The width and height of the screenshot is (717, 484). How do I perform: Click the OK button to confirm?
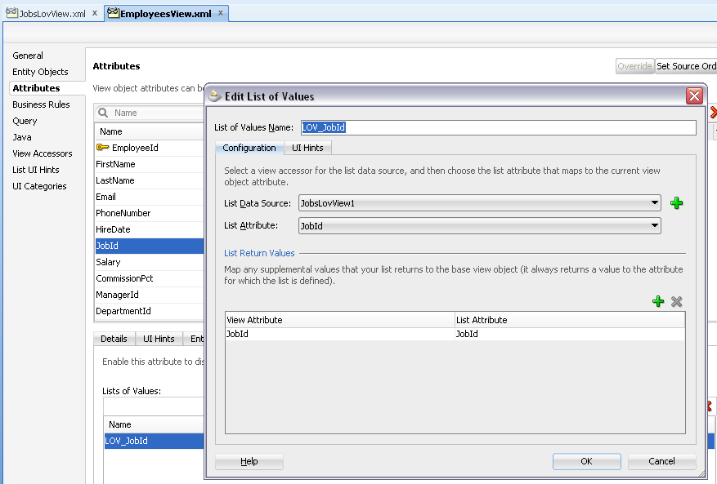point(586,460)
